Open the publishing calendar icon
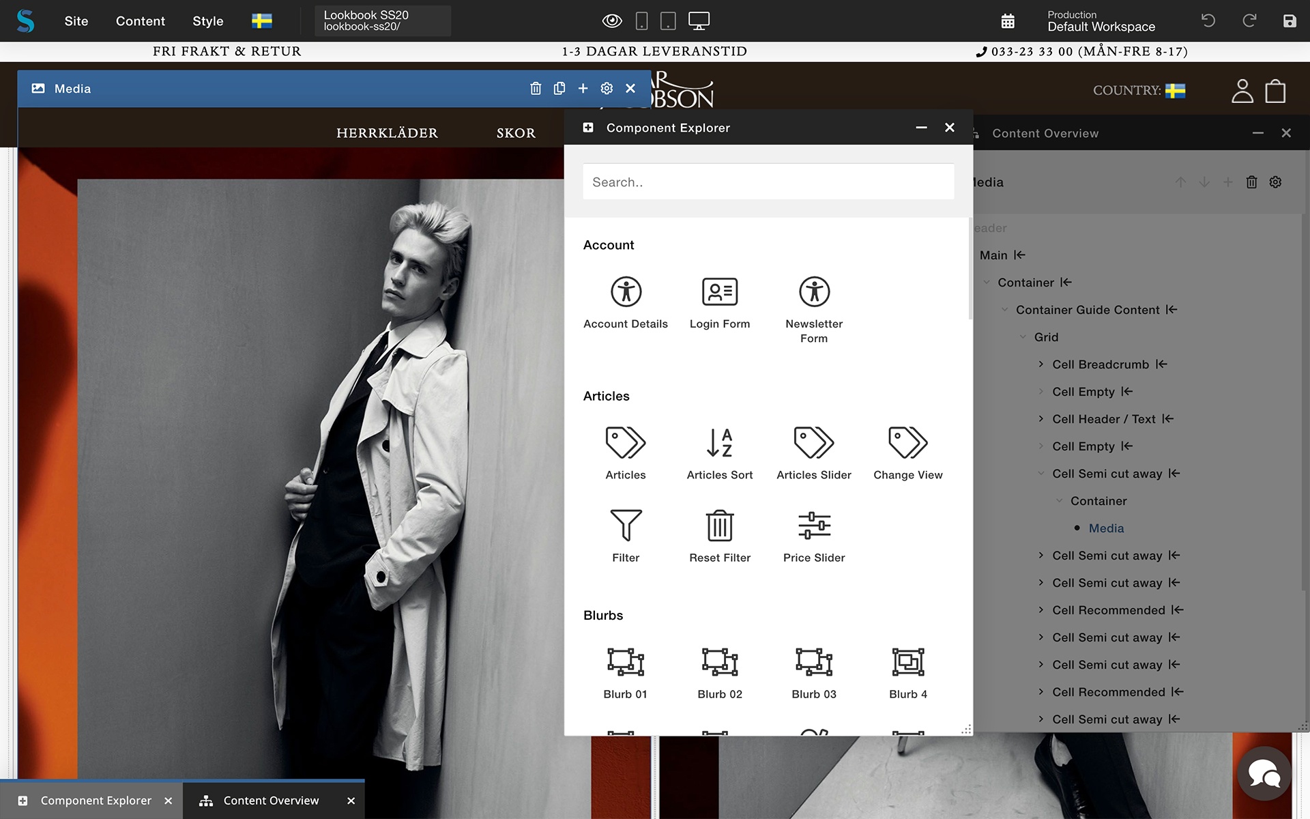 [x=1008, y=21]
